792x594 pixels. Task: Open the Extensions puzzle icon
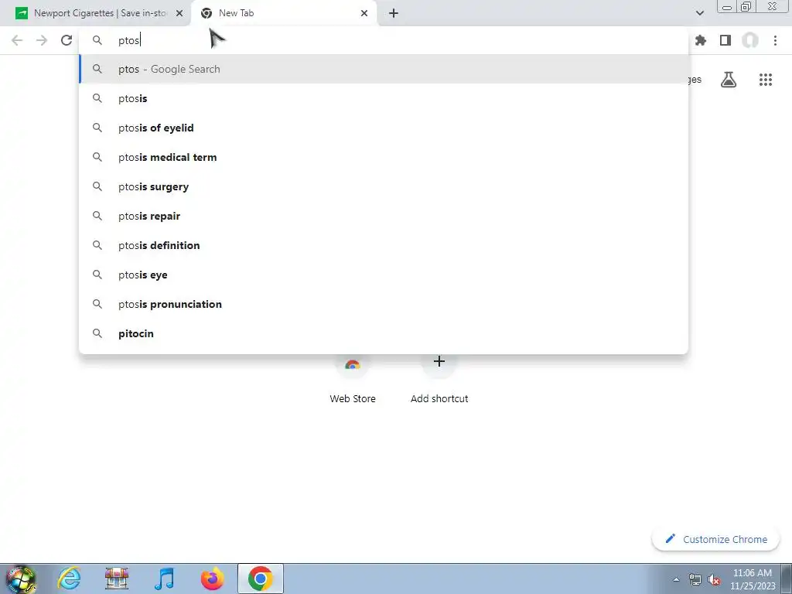(x=700, y=40)
